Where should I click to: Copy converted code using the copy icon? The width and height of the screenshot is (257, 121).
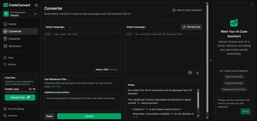190,72
